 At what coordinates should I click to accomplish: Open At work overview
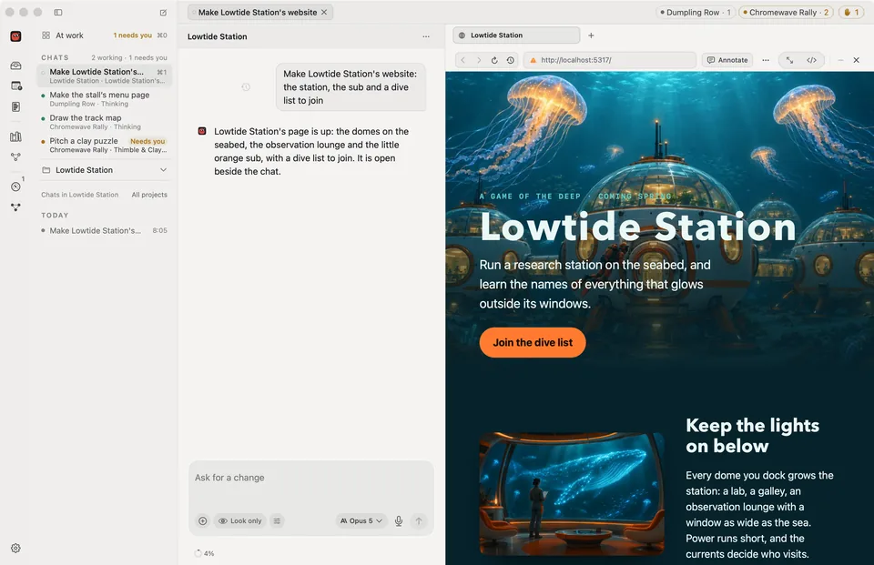[70, 35]
